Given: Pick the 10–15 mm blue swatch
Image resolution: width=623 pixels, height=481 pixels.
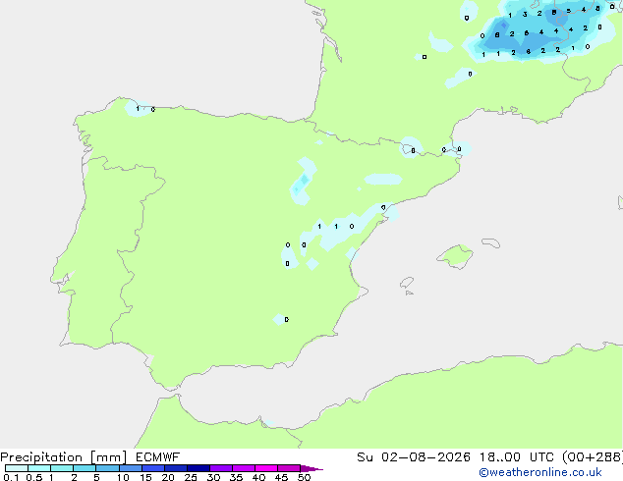Looking at the screenshot, I should point(130,468).
